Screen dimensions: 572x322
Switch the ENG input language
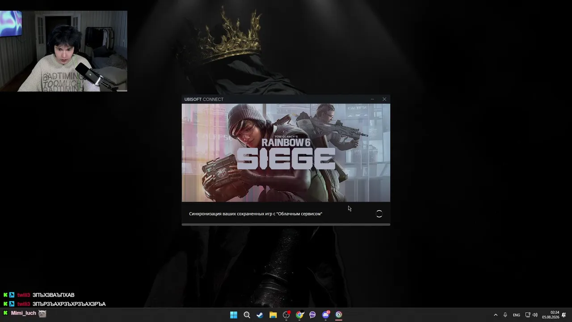pos(517,315)
